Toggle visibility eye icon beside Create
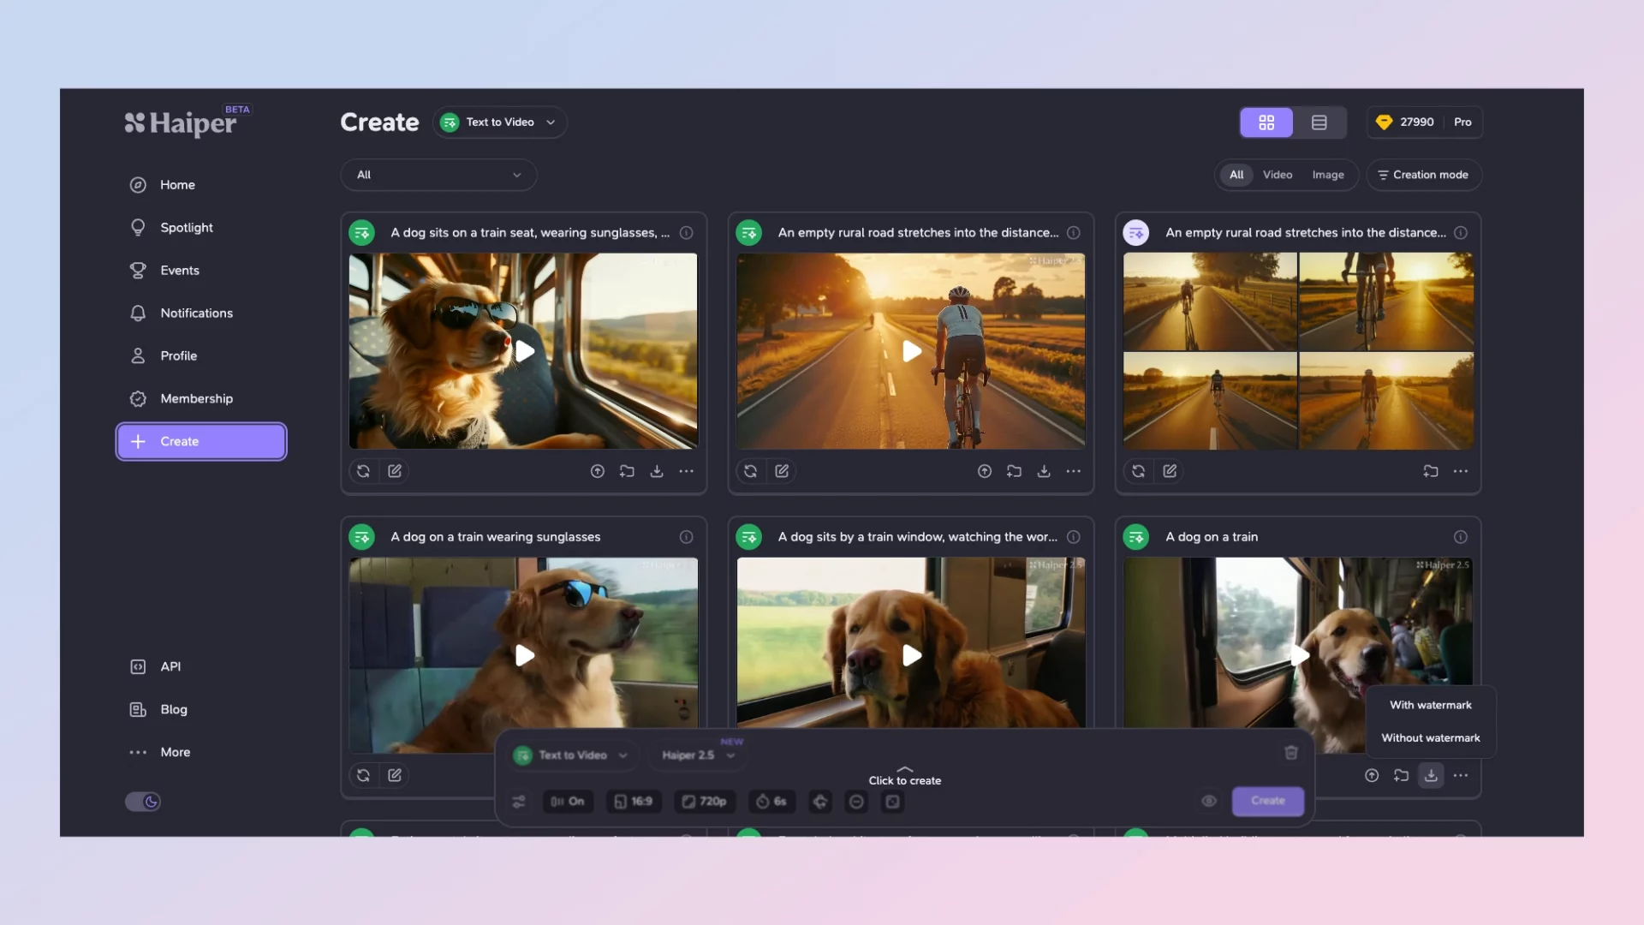The height and width of the screenshot is (925, 1644). pyautogui.click(x=1209, y=801)
